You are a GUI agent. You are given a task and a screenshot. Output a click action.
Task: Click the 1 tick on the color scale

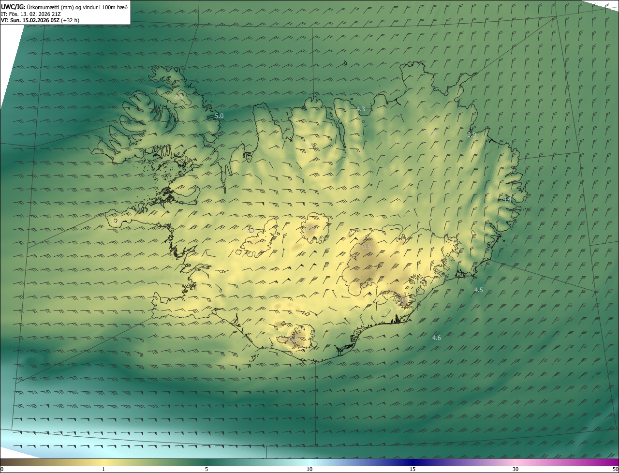coord(103,469)
